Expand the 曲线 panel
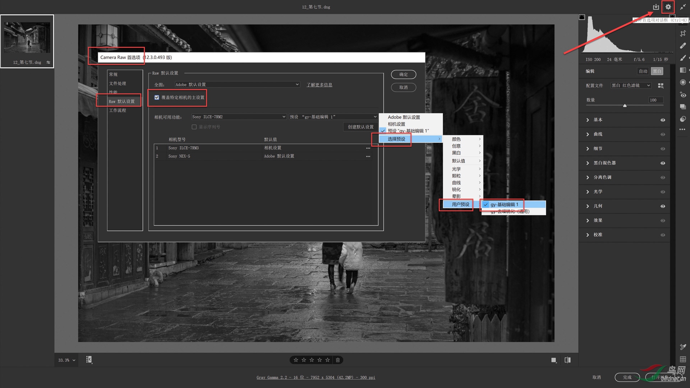690x388 pixels. coord(588,134)
